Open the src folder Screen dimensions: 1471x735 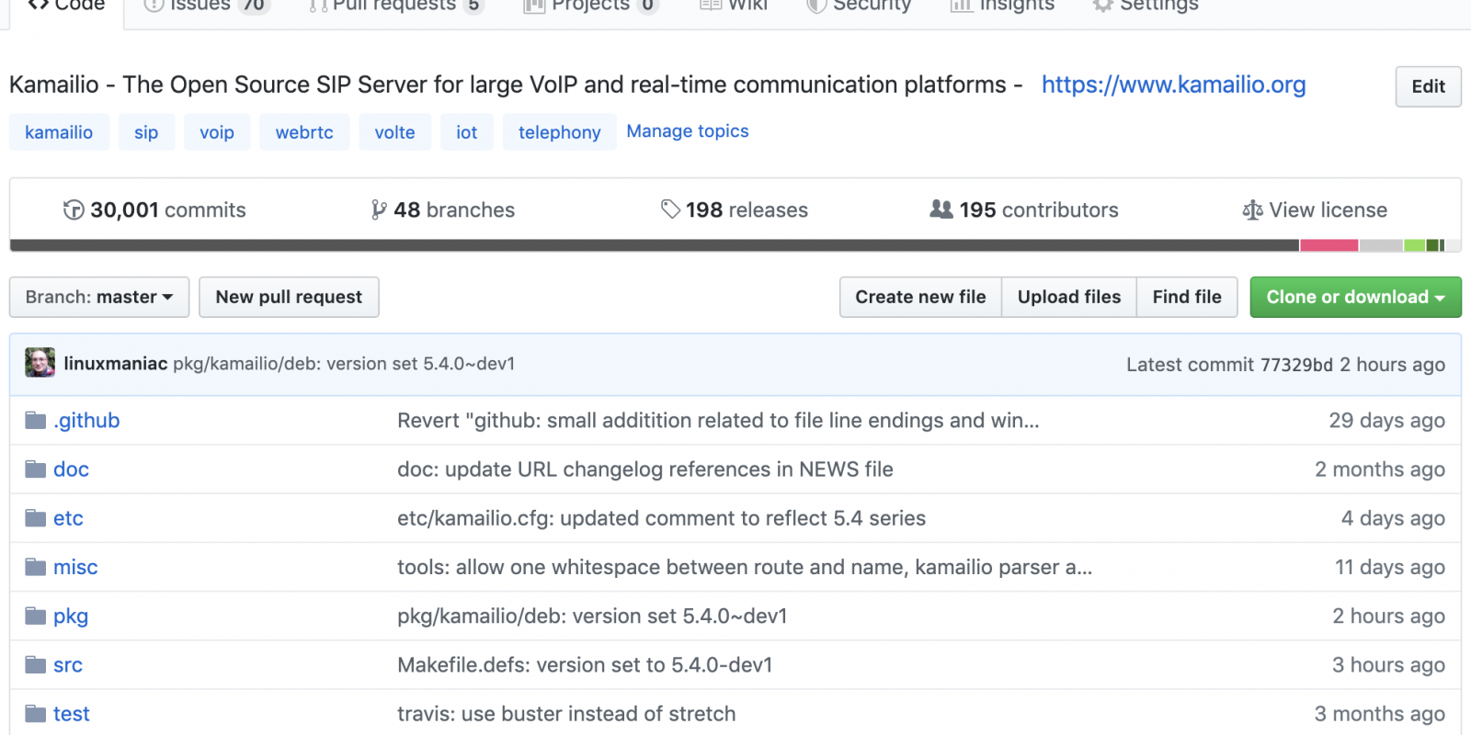68,664
